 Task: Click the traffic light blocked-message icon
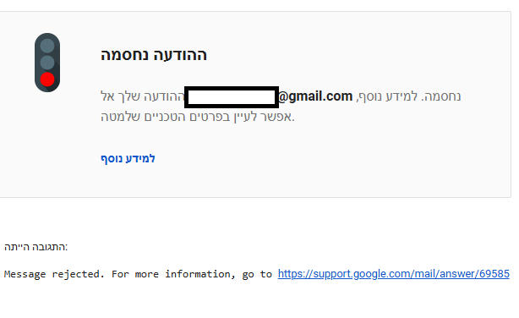[x=47, y=63]
